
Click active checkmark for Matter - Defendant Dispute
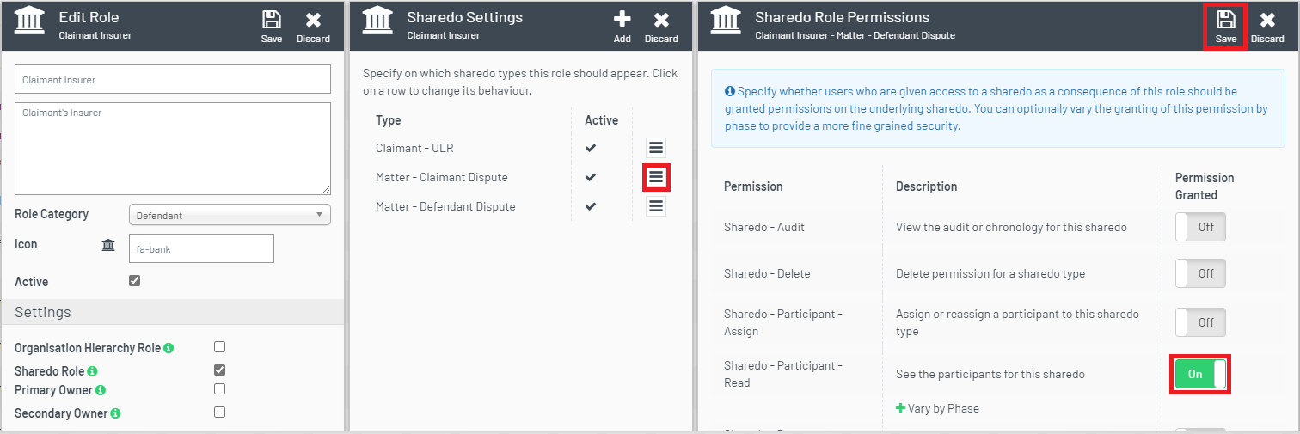pyautogui.click(x=591, y=206)
